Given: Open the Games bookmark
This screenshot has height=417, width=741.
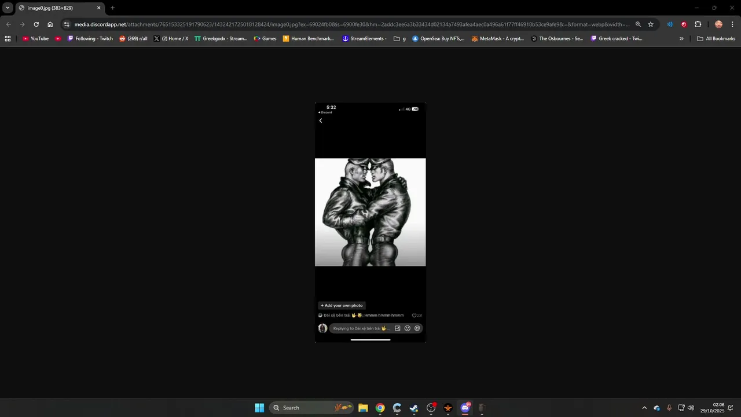Looking at the screenshot, I should pyautogui.click(x=265, y=39).
